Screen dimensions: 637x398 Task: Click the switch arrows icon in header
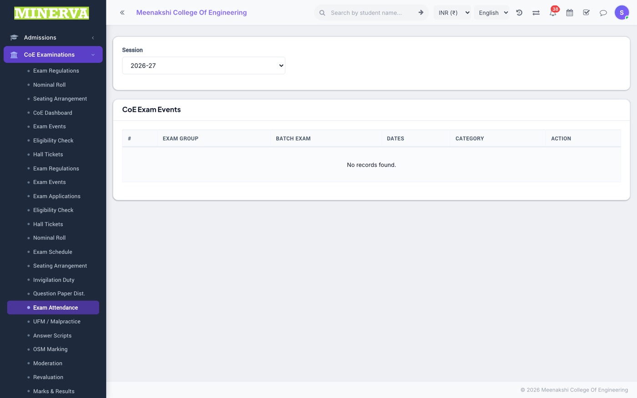[x=536, y=13]
